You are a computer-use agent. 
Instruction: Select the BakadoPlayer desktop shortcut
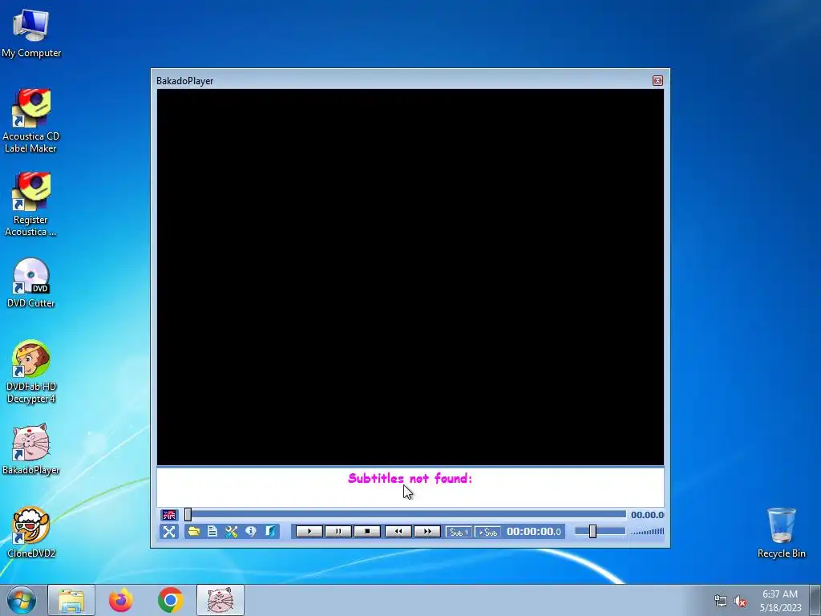pos(31,449)
